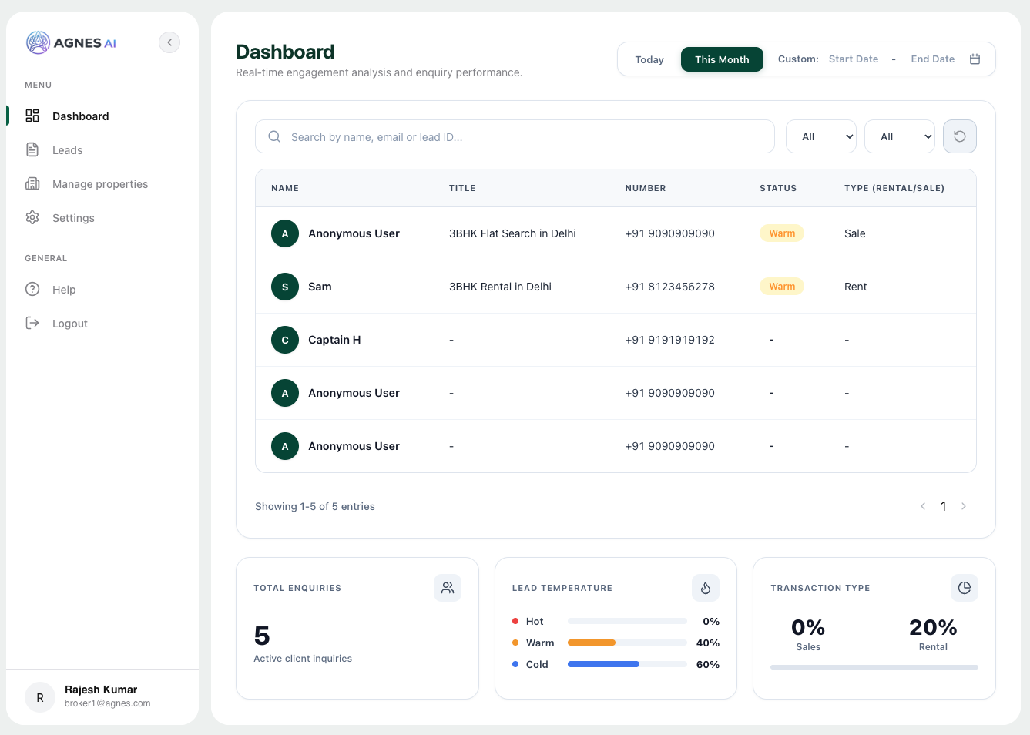
Task: Click the Manage properties building icon
Action: (32, 183)
